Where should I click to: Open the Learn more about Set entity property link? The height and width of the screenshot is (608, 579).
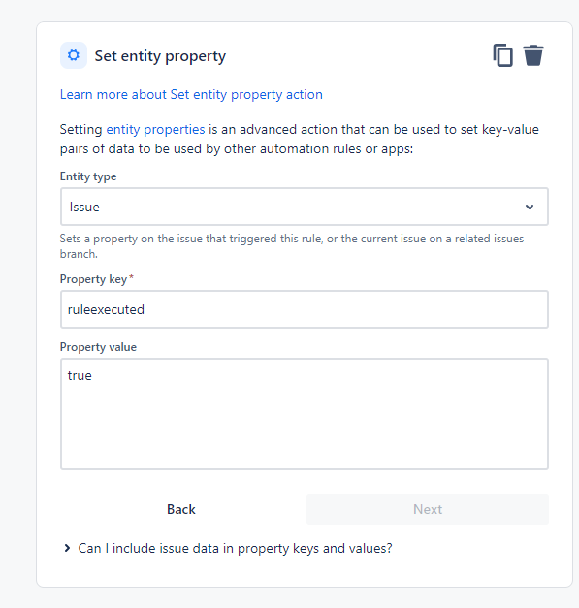pos(191,94)
